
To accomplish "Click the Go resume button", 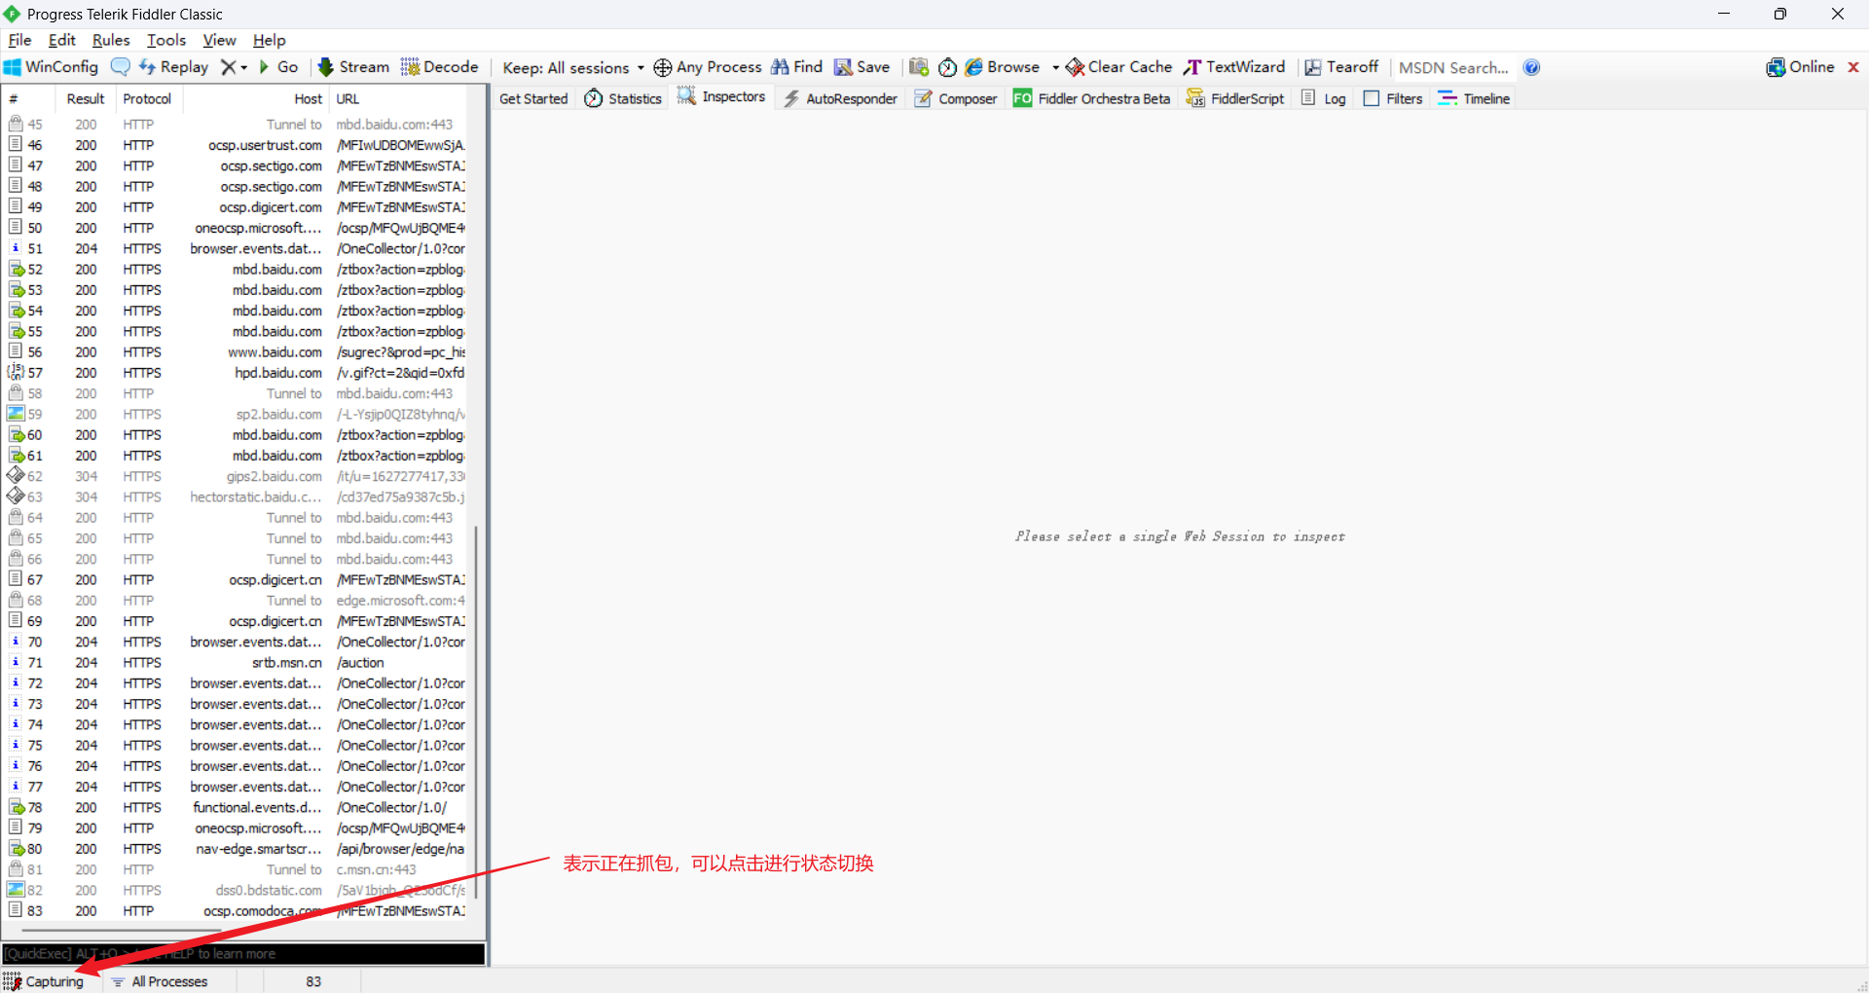I will point(278,67).
